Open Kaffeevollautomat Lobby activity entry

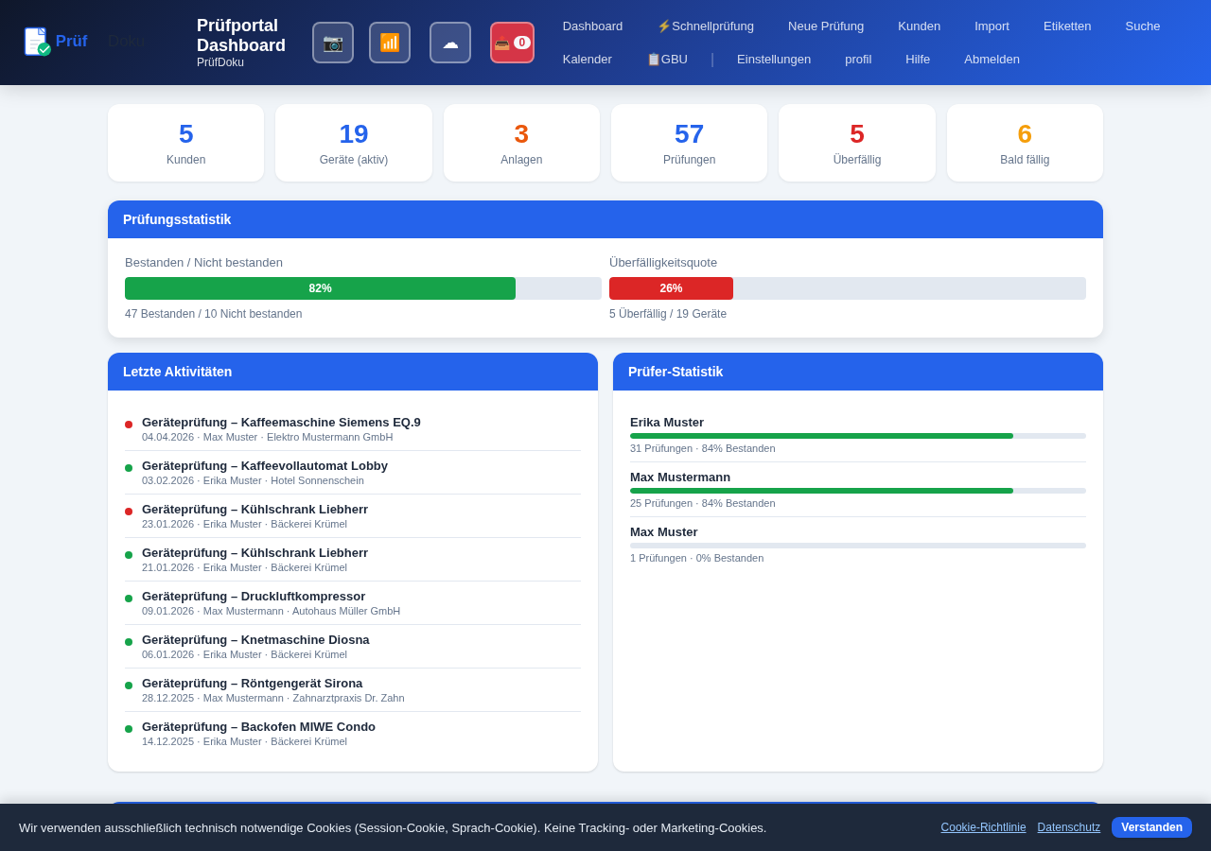[x=353, y=473]
